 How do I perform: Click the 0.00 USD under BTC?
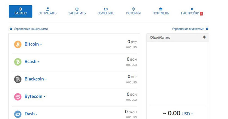tap(132, 47)
